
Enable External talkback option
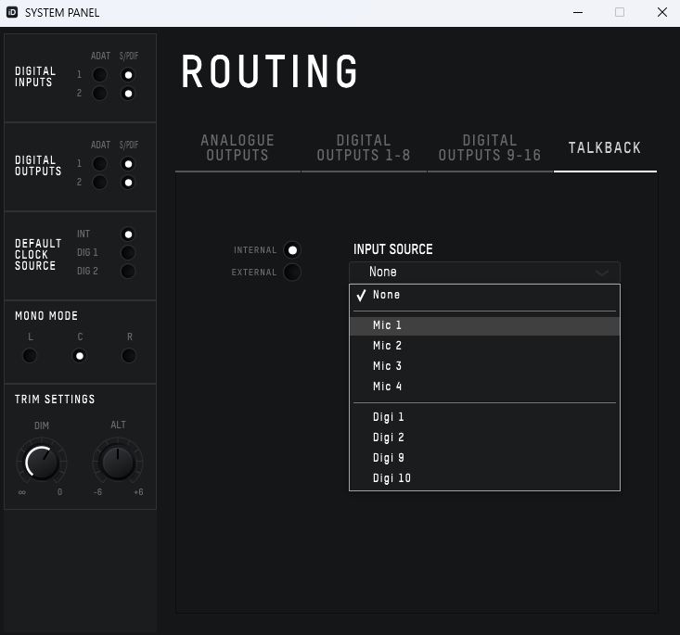tap(292, 273)
